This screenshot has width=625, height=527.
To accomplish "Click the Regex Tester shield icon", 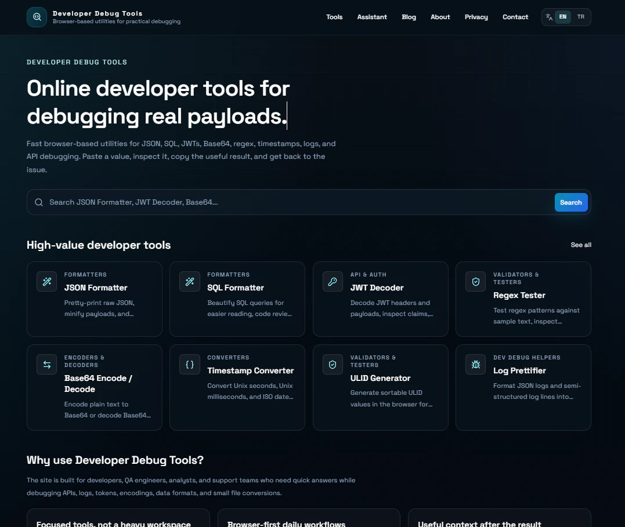I will 475,282.
